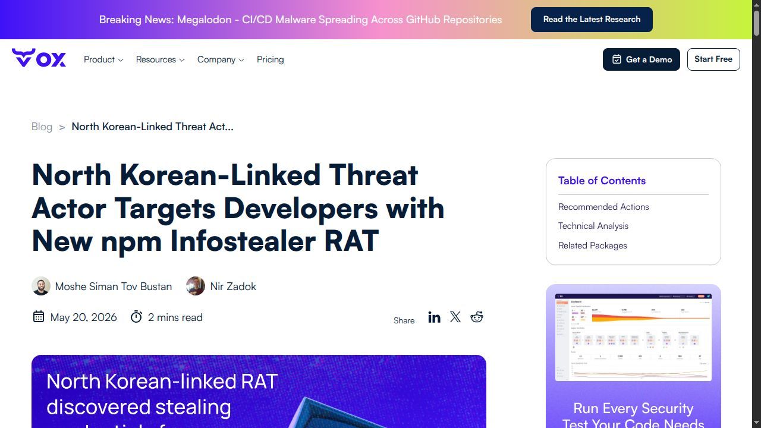This screenshot has width=761, height=428.
Task: Click the stopwatch icon beside 2 mins read
Action: point(136,317)
